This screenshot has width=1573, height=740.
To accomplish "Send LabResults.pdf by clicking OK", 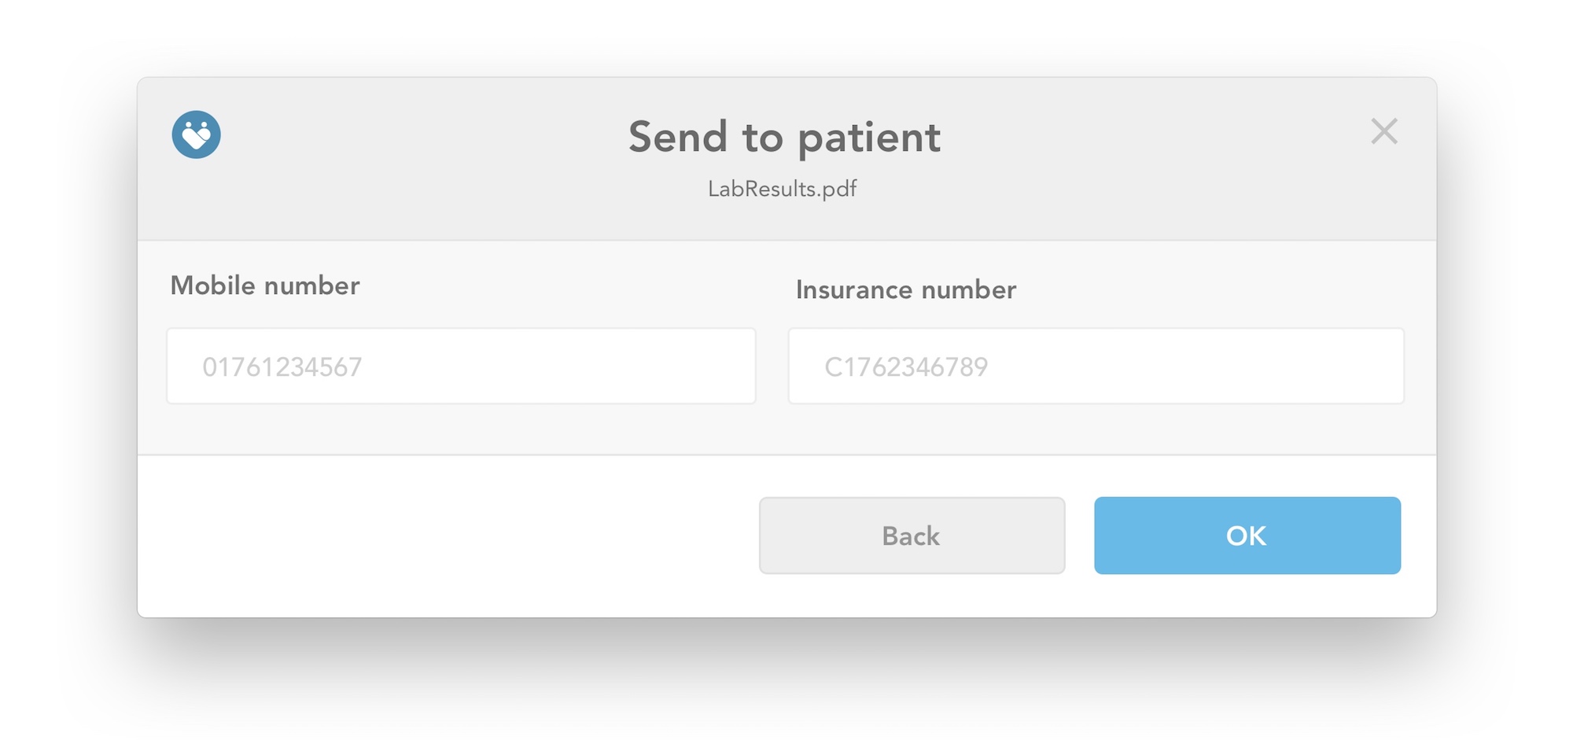I will click(x=1247, y=536).
